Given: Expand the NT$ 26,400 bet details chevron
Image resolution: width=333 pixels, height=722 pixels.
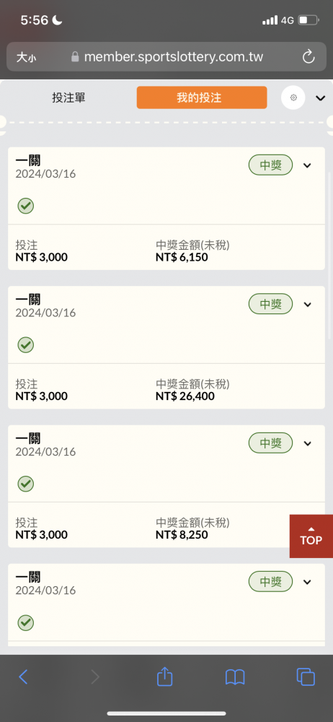Looking at the screenshot, I should [307, 305].
